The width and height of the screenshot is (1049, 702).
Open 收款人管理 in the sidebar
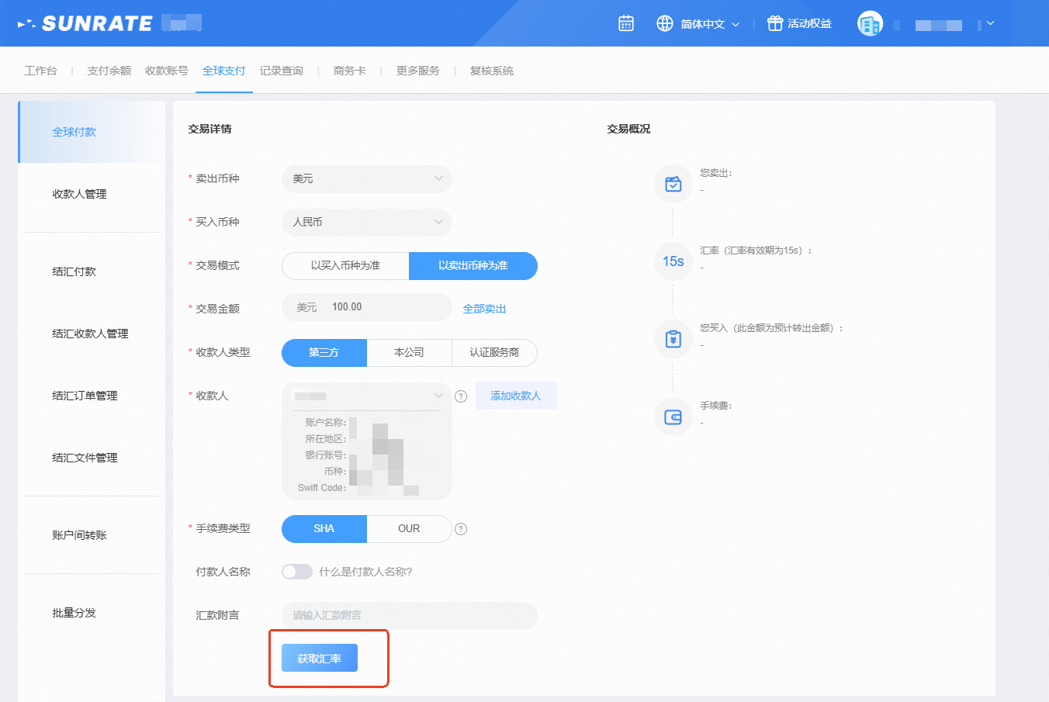coord(79,194)
